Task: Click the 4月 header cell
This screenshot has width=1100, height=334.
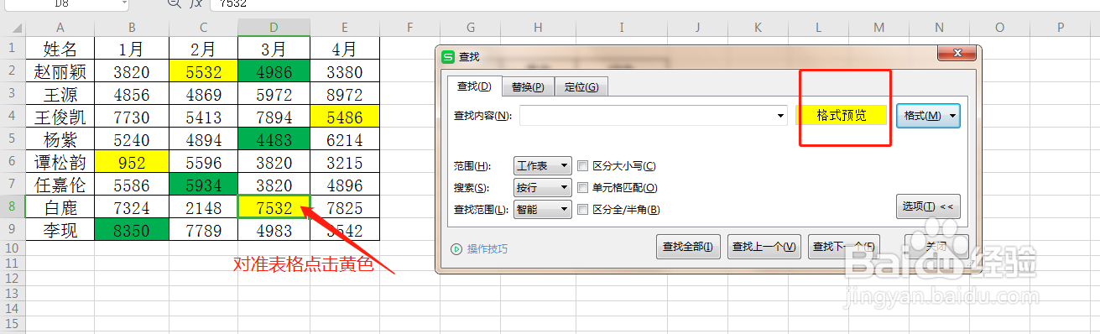Action: [345, 49]
